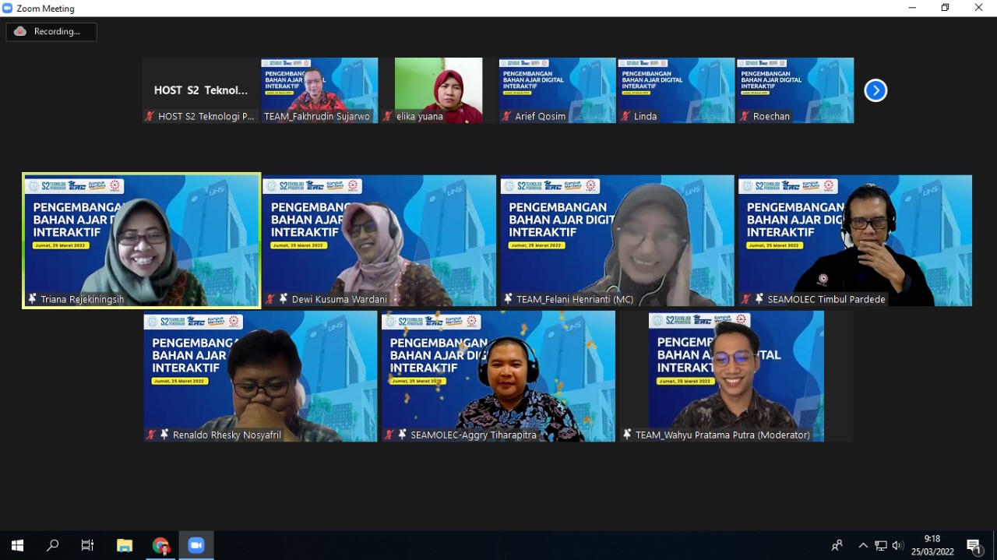The height and width of the screenshot is (560, 997).
Task: Open Zoom from the taskbar
Action: coord(196,545)
